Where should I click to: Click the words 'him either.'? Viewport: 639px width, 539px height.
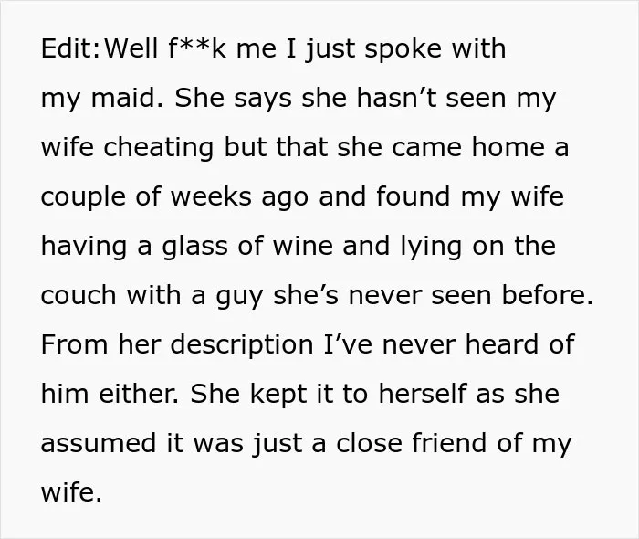tap(110, 394)
